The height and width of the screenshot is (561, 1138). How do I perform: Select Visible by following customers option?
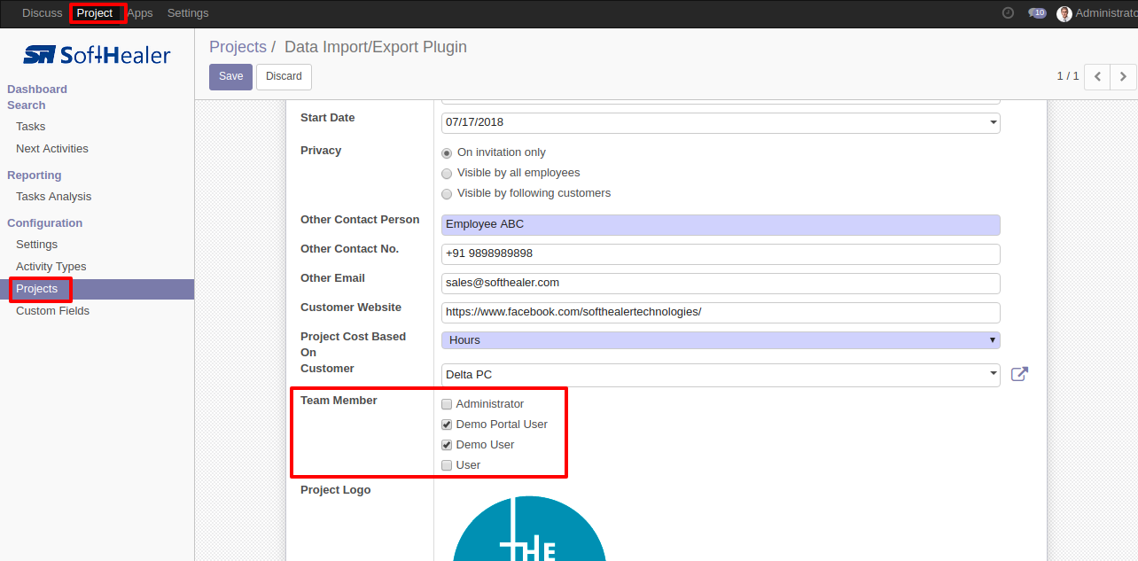[x=447, y=193]
